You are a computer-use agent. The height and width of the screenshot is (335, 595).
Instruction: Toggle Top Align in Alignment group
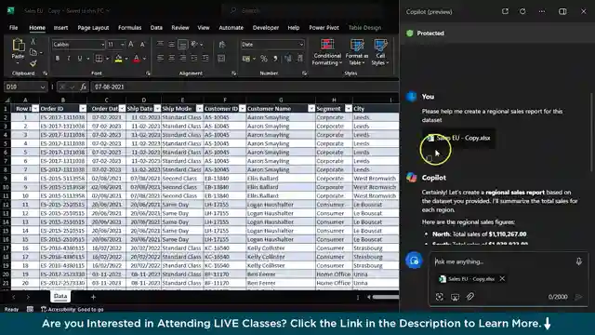tap(160, 45)
